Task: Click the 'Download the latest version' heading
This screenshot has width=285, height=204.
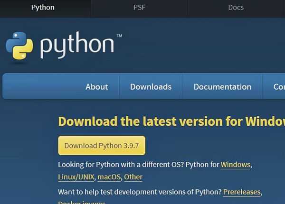Action: [171, 121]
